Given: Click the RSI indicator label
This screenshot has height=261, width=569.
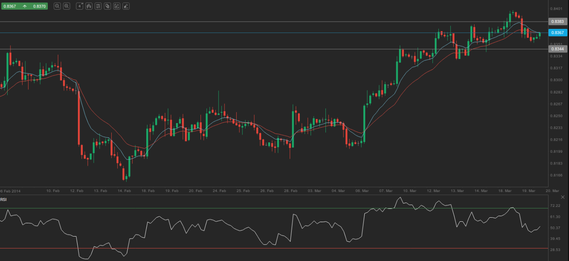Looking at the screenshot, I should [x=3, y=199].
